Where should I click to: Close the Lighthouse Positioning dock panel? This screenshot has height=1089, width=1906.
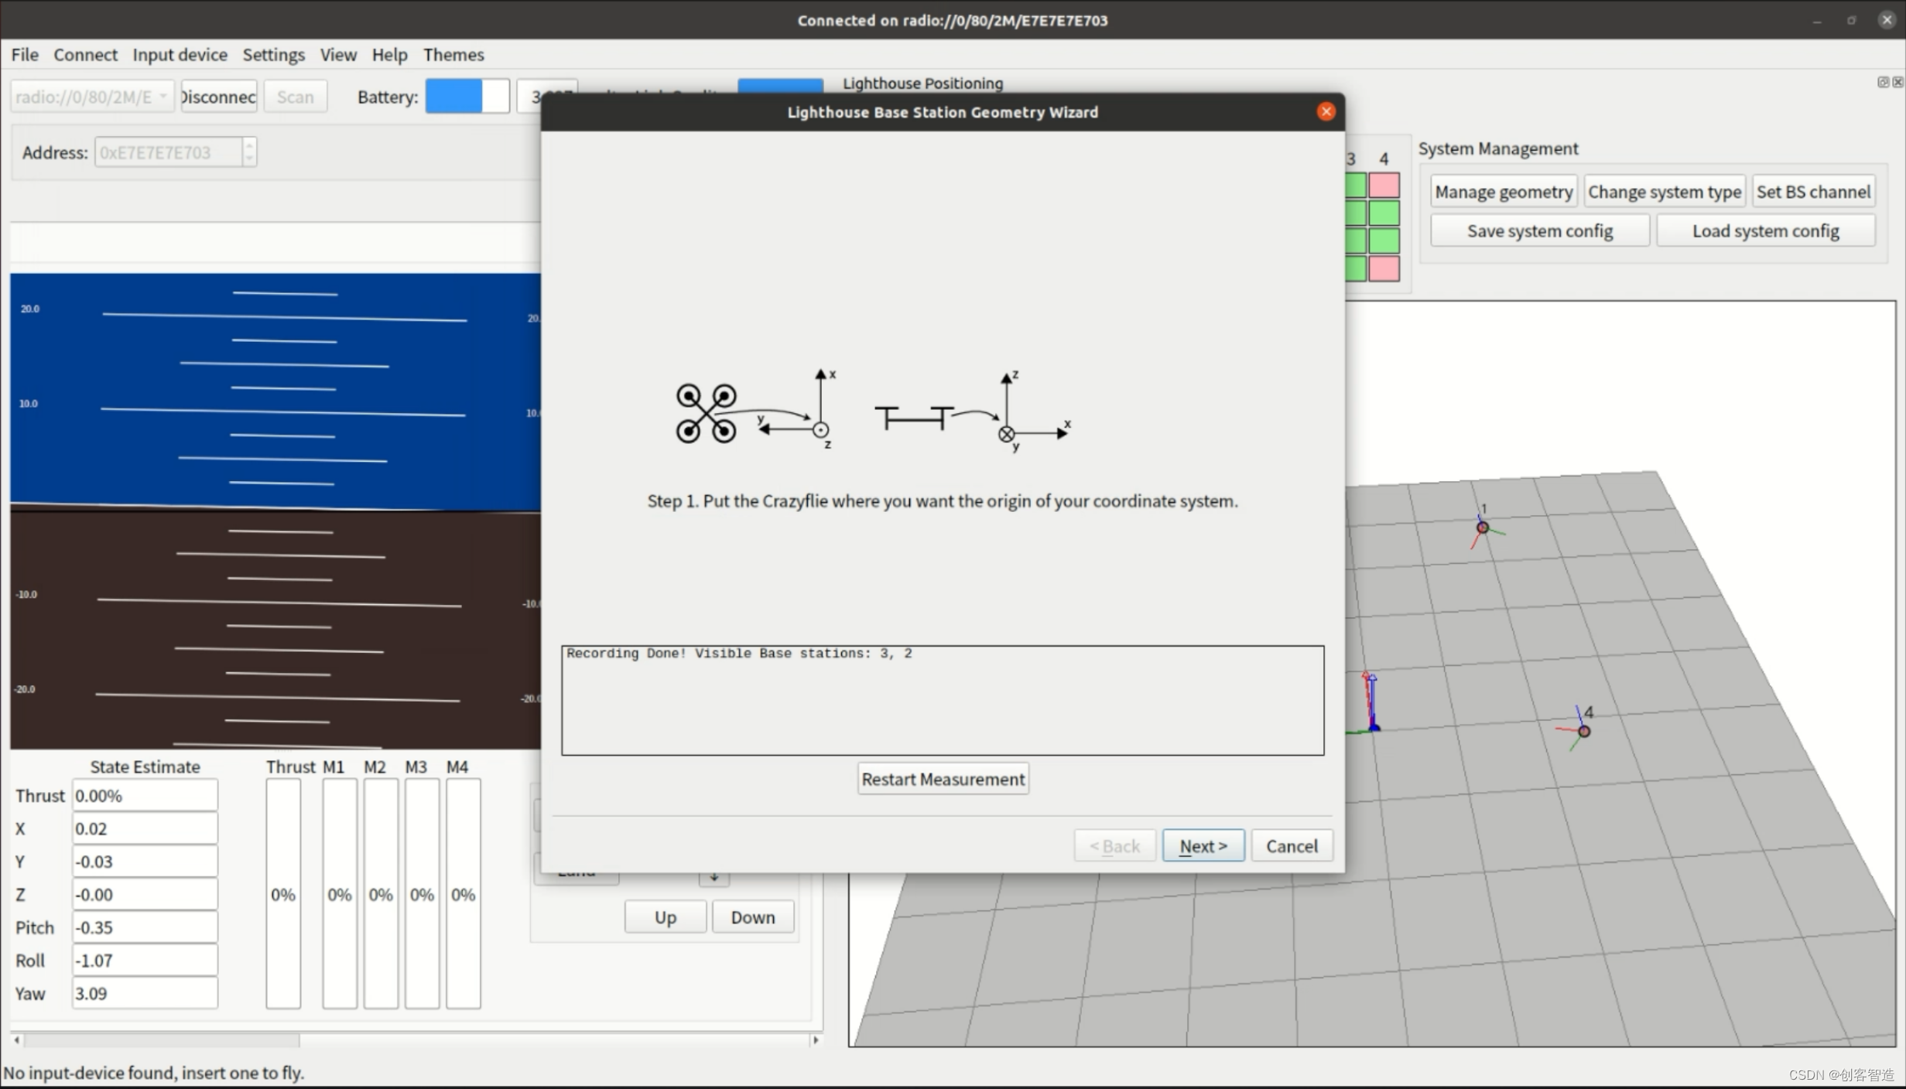click(1897, 82)
